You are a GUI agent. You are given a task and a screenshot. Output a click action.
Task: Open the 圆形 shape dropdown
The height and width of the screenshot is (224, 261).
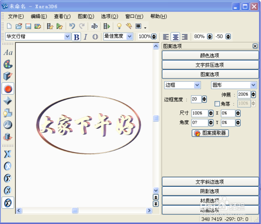pos(253,85)
